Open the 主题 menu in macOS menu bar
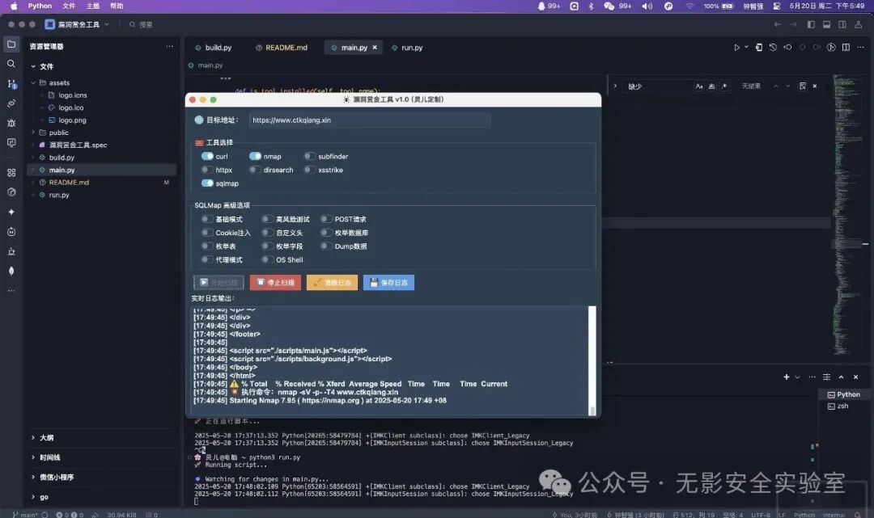The width and height of the screenshot is (874, 518). click(x=92, y=6)
